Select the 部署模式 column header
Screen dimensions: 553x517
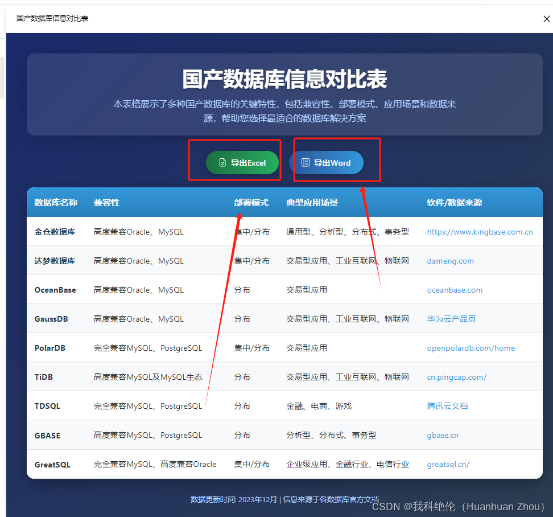[251, 203]
